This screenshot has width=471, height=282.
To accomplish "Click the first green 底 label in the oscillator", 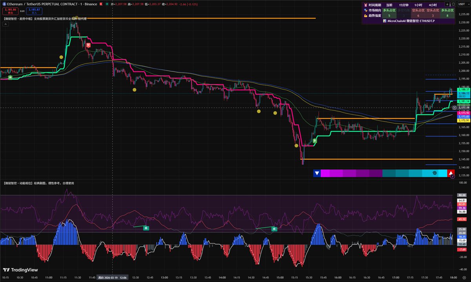I will [146, 227].
